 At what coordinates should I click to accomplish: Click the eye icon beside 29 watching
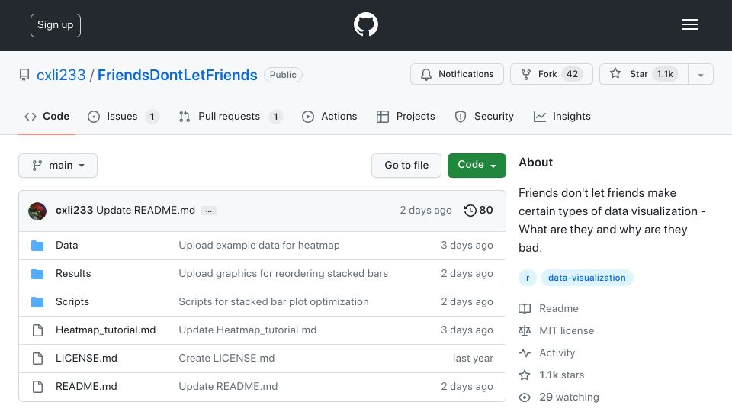(x=525, y=398)
